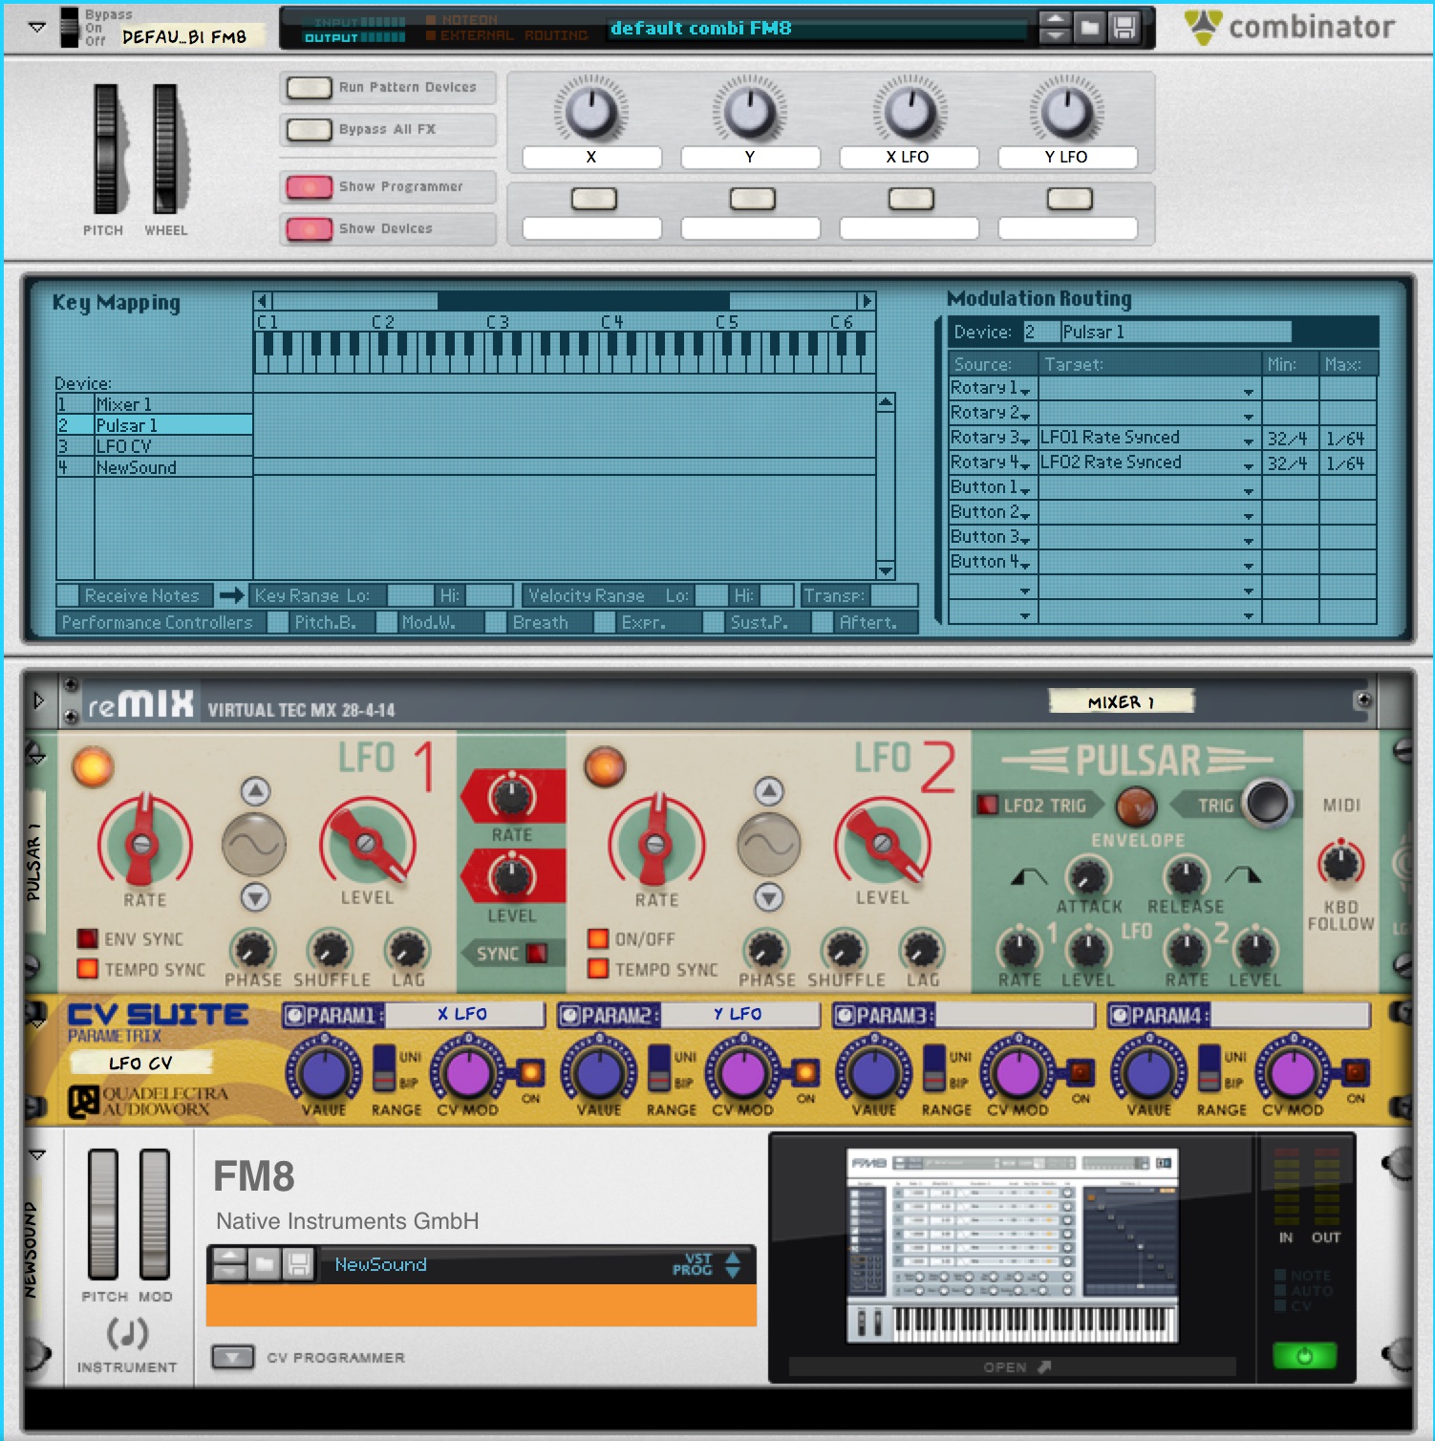1435x1441 pixels.
Task: Toggle Show Programmer button
Action: (x=310, y=186)
